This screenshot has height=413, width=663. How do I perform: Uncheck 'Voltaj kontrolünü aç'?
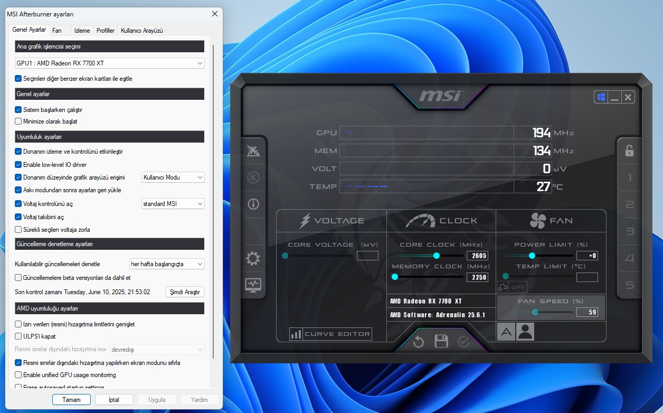[x=18, y=204]
